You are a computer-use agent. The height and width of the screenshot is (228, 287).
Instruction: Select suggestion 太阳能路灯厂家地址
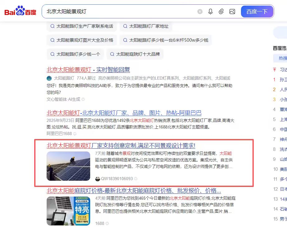coord(146,26)
